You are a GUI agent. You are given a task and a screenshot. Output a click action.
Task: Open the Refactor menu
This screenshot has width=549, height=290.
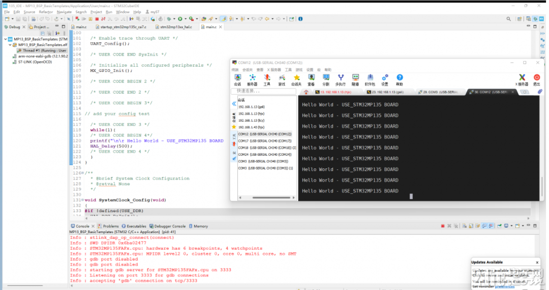(46, 12)
